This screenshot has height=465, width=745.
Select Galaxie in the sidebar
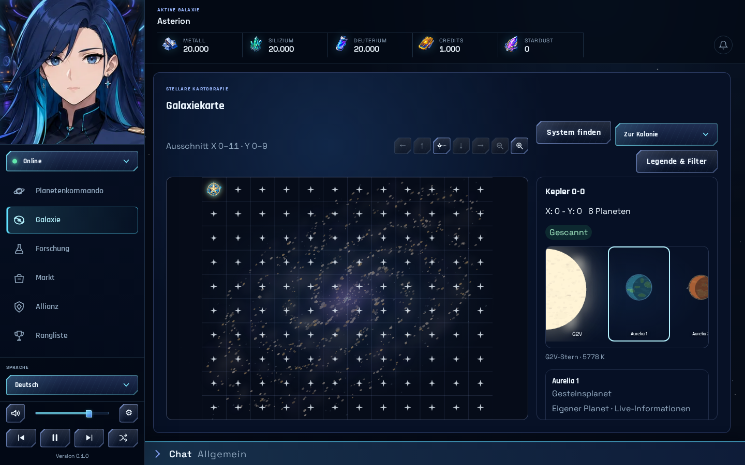tap(72, 220)
